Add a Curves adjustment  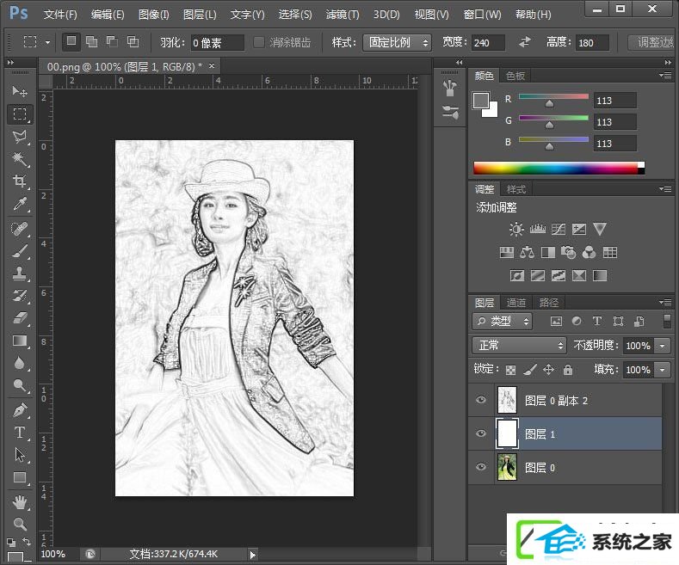[559, 229]
